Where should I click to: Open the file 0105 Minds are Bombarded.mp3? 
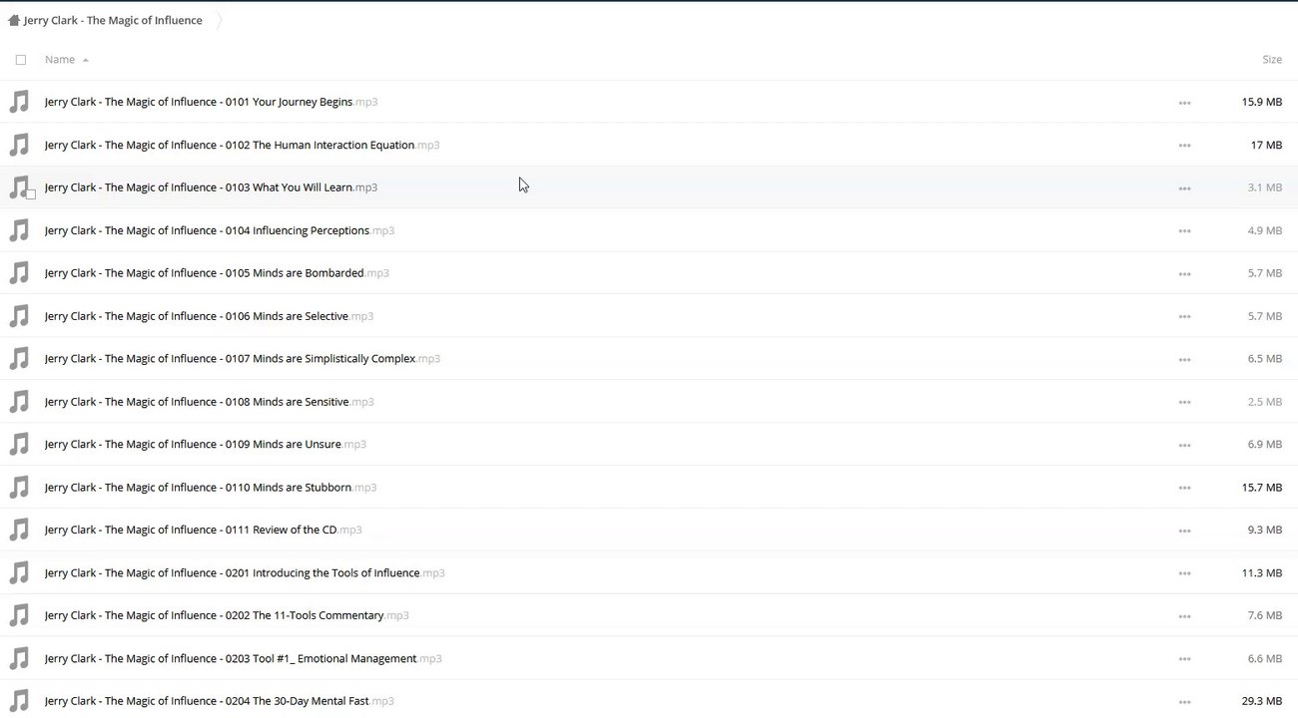[x=217, y=273]
